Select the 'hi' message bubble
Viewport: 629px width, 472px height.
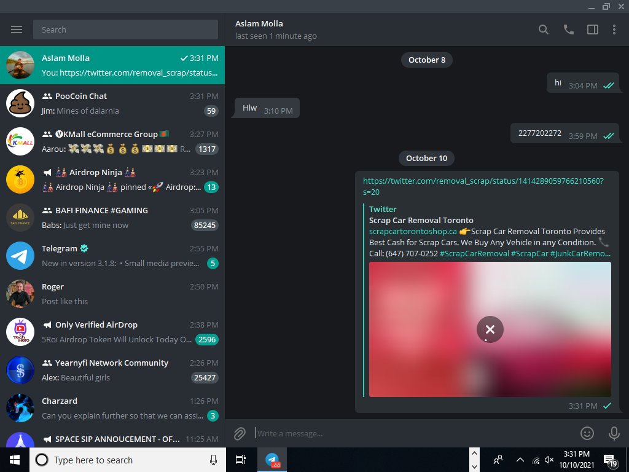(x=583, y=83)
